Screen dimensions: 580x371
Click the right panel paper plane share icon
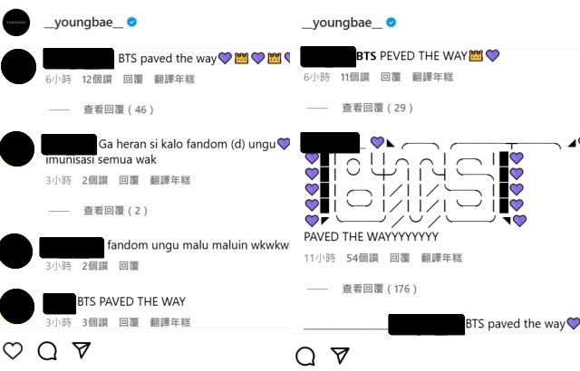(340, 356)
